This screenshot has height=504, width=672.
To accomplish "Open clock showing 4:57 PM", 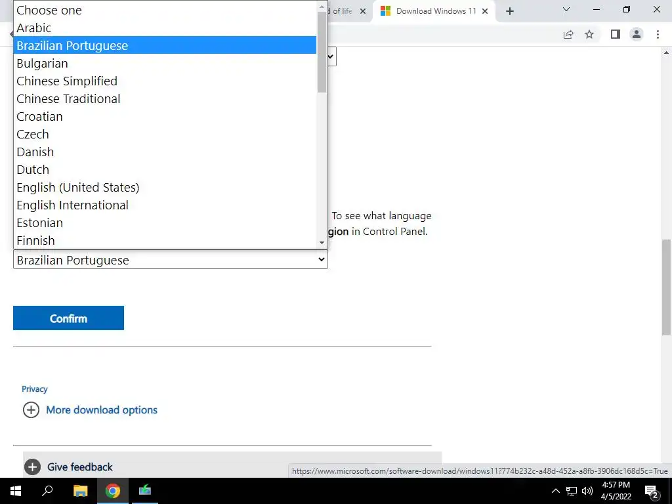I will [616, 491].
